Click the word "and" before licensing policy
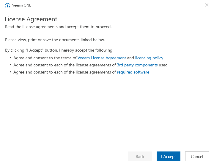 (130, 58)
